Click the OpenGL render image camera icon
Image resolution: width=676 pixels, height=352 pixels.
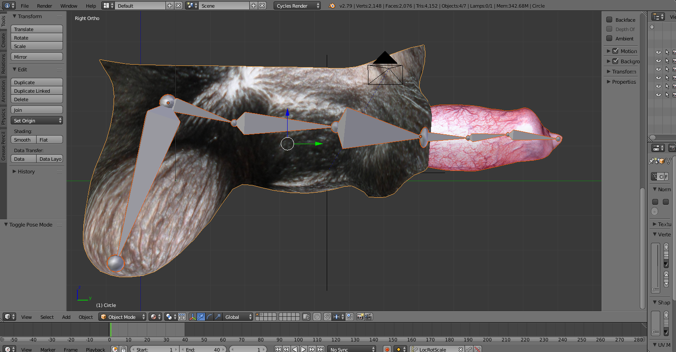360,317
